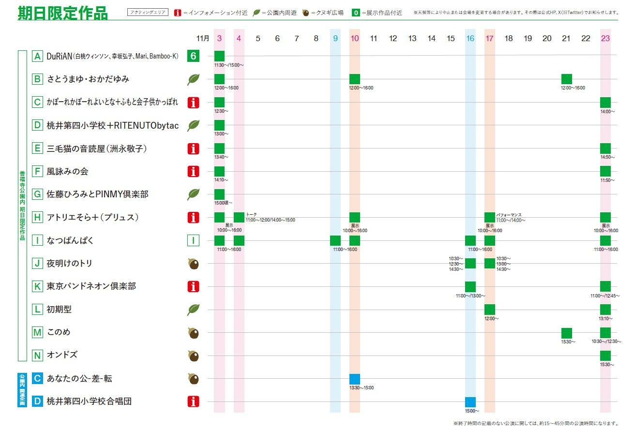Viewport: 634px width, 430px height.
Task: Click the time label 11:50〜
Action: coord(607,180)
